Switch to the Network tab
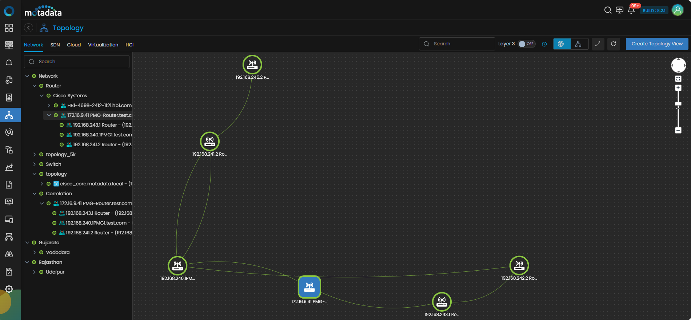 pos(33,45)
